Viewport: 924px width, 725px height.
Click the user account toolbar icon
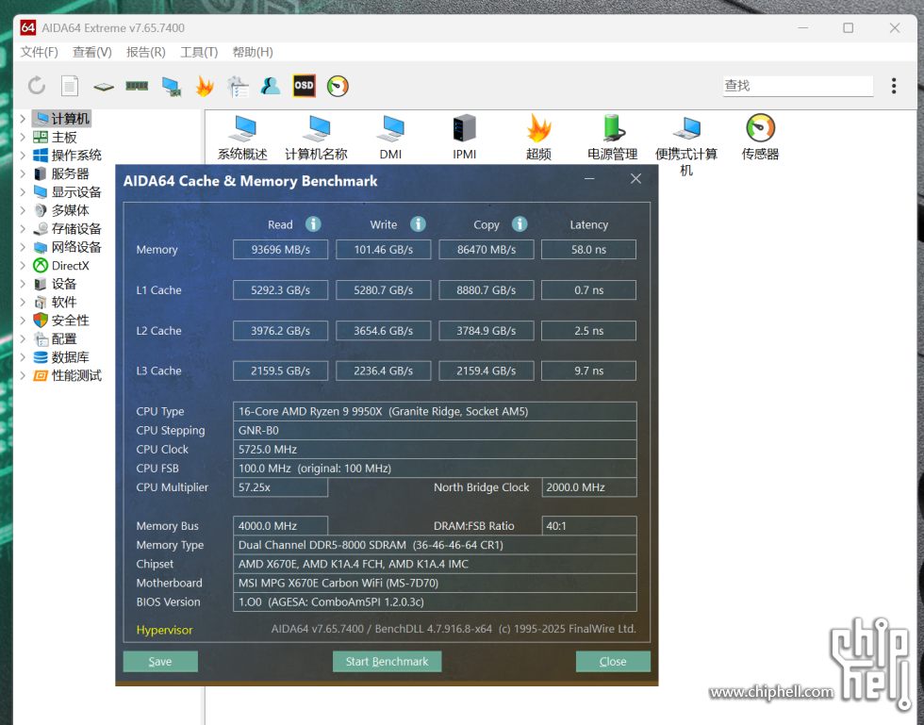coord(271,86)
